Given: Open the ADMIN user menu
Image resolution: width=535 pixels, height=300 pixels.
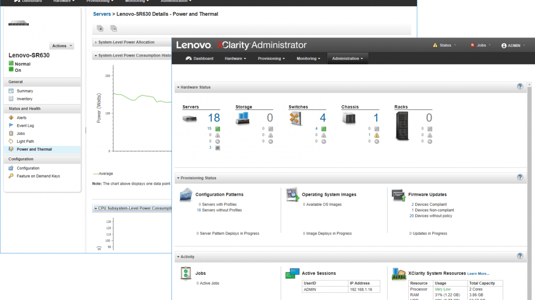Looking at the screenshot, I should (x=513, y=45).
